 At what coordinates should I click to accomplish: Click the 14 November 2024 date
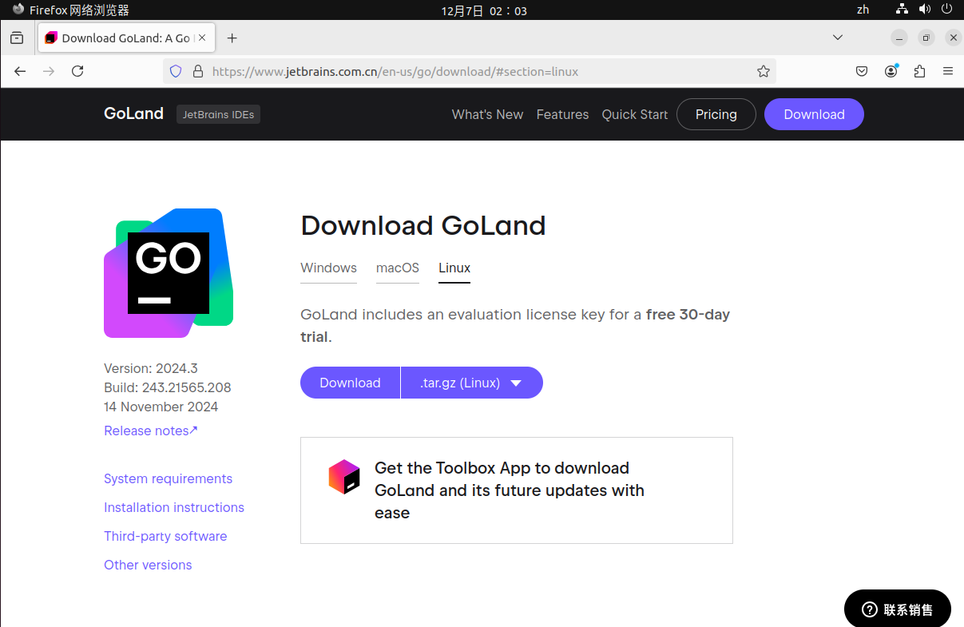pyautogui.click(x=161, y=407)
